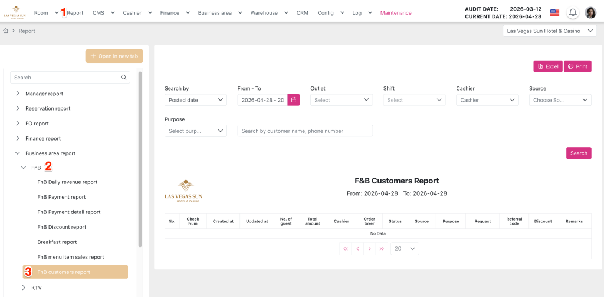
Task: Open the Maintenance menu item
Action: [x=396, y=13]
